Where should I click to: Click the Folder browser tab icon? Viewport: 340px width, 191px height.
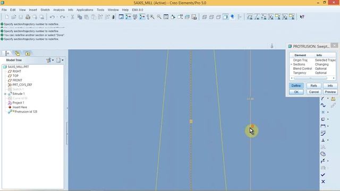18,53
